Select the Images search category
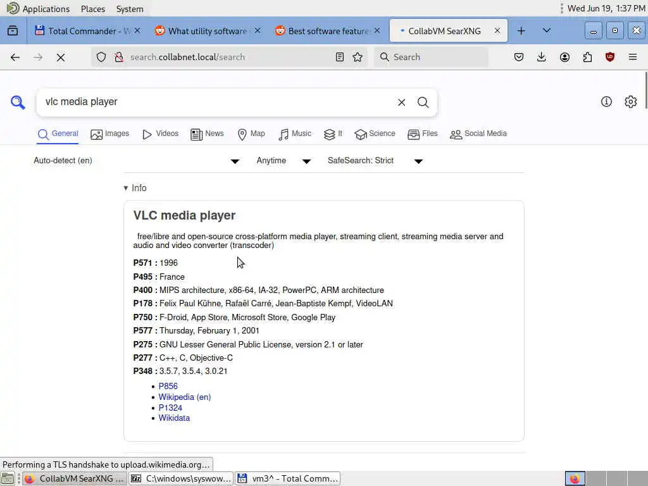 click(x=110, y=134)
